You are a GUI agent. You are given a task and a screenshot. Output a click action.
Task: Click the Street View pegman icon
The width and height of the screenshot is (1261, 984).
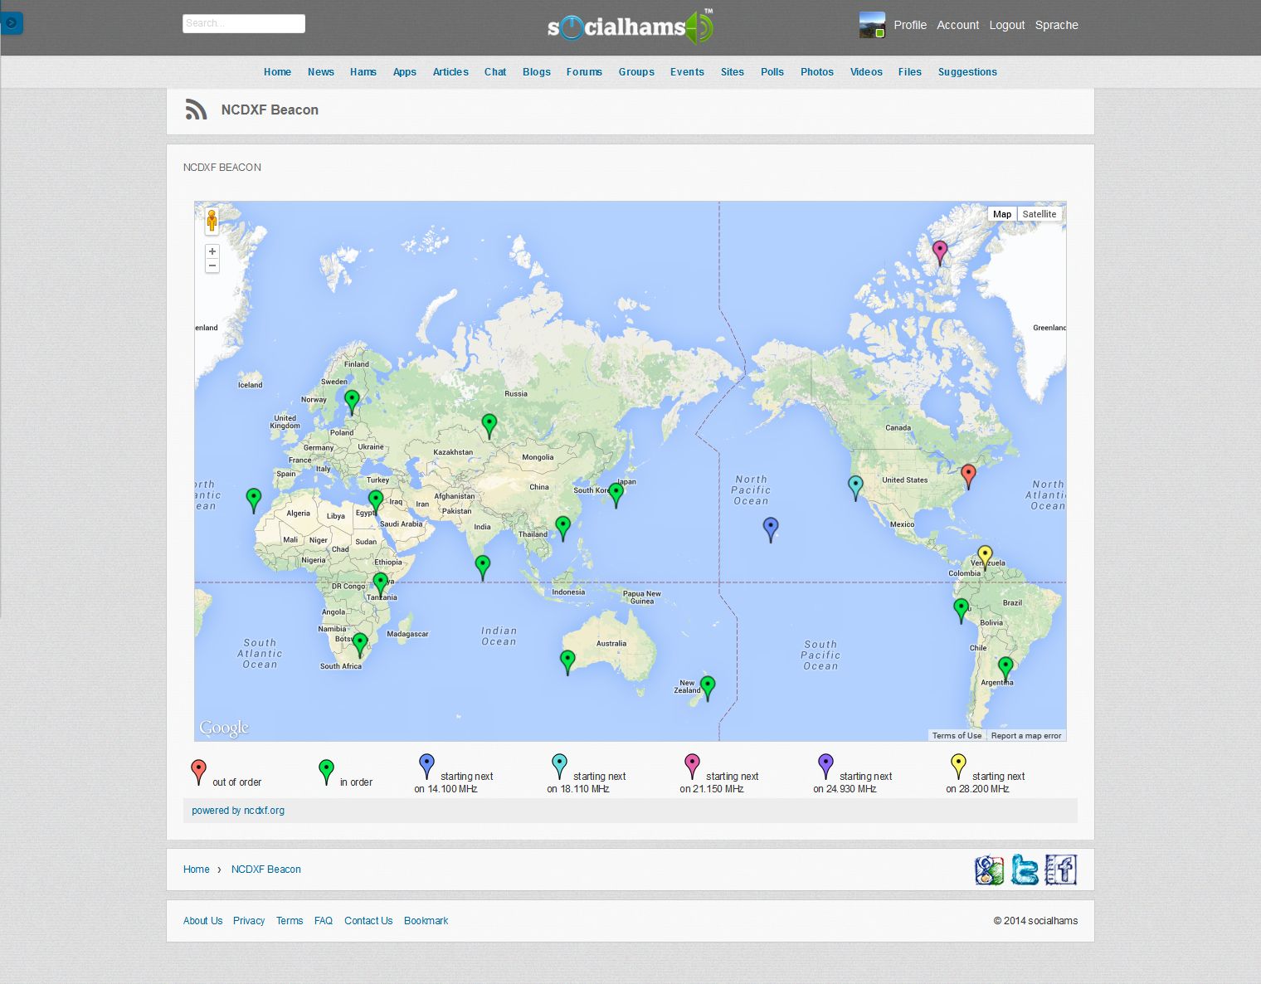212,221
